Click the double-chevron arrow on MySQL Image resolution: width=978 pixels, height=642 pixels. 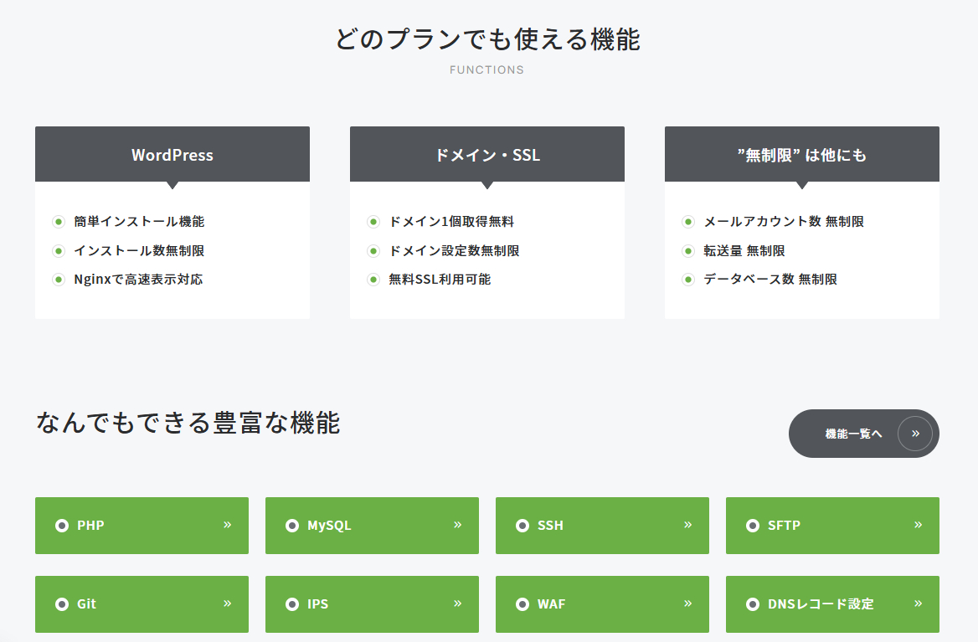pyautogui.click(x=458, y=525)
